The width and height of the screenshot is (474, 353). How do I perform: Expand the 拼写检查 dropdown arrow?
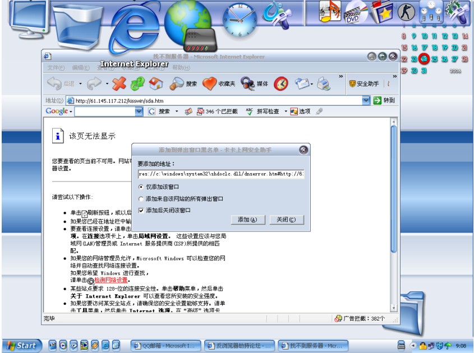pyautogui.click(x=286, y=112)
